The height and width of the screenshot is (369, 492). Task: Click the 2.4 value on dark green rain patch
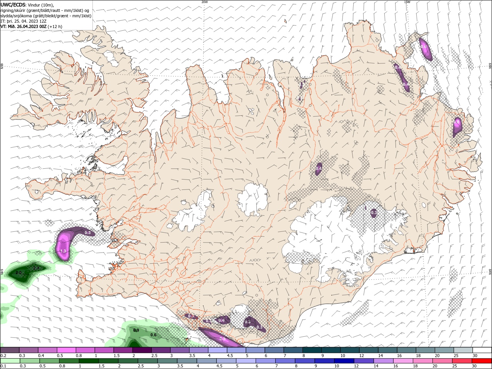click(36, 268)
